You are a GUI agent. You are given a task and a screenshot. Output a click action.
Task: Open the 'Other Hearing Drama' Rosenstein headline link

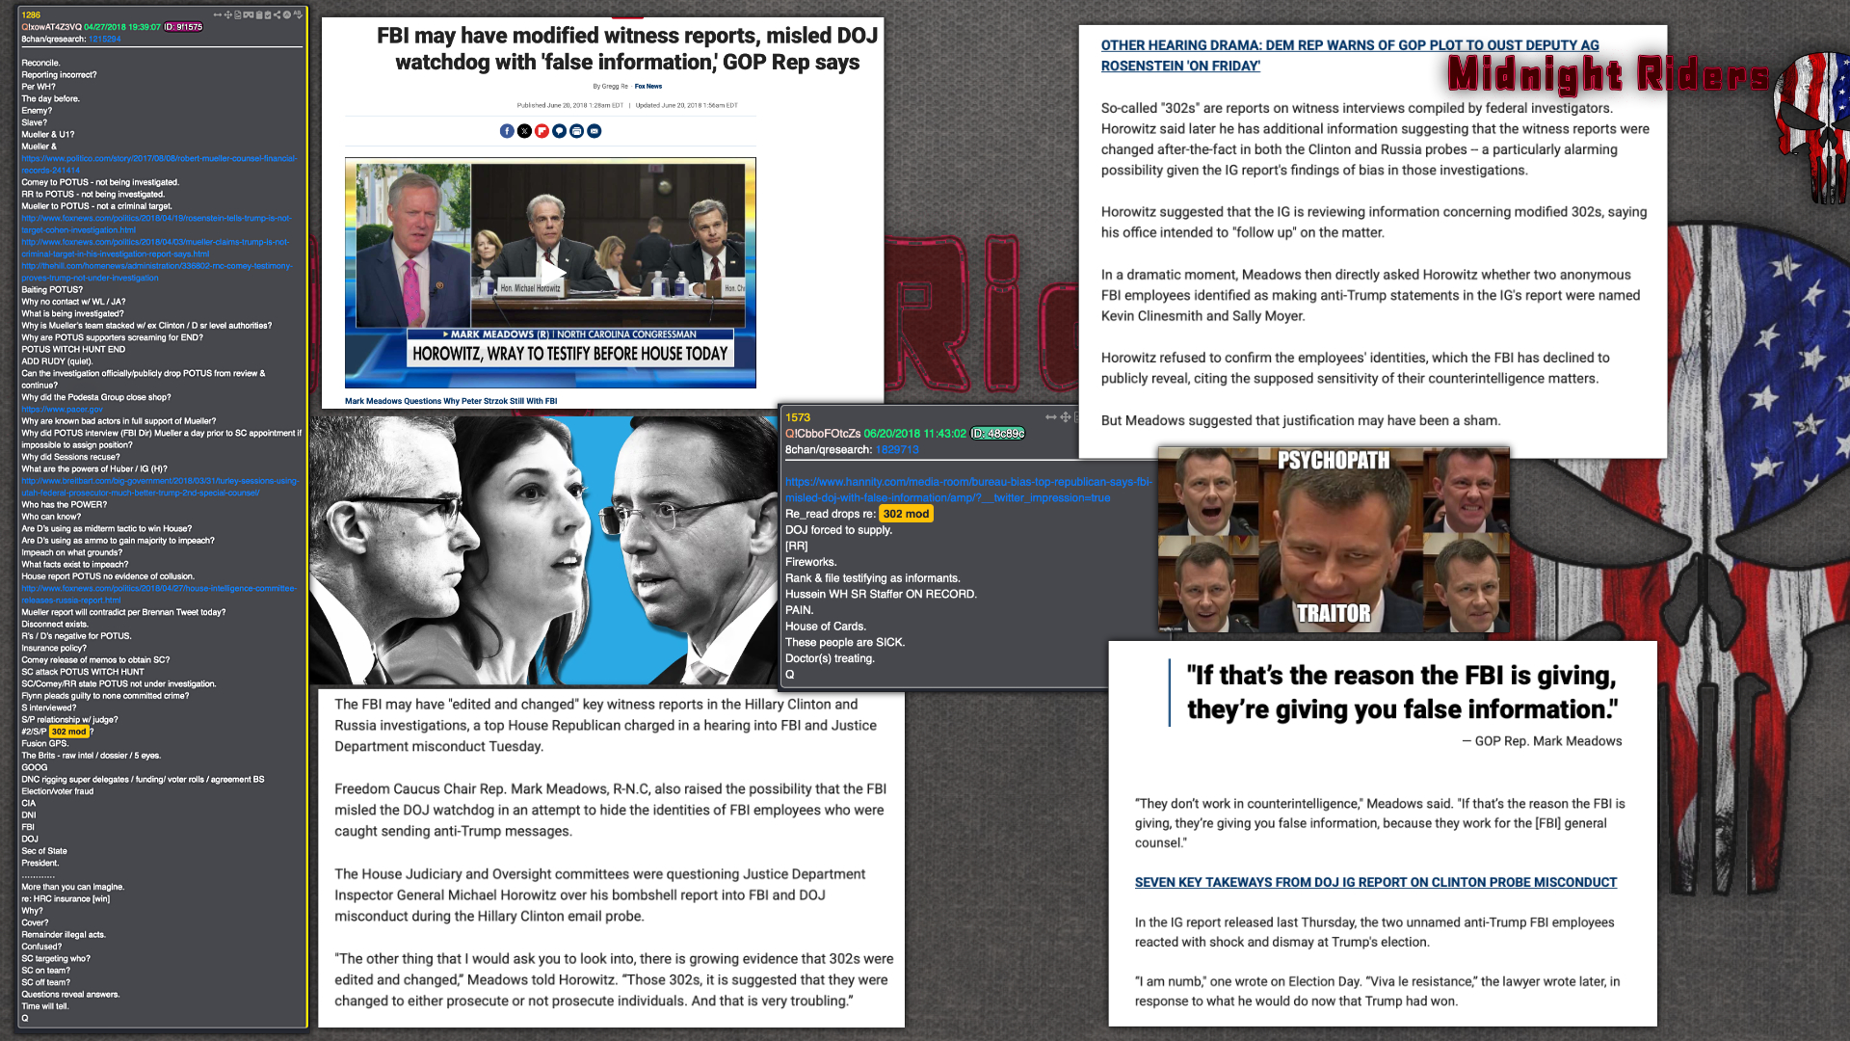point(1349,56)
